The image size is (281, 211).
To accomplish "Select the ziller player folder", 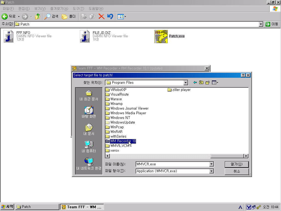I will coord(179,90).
